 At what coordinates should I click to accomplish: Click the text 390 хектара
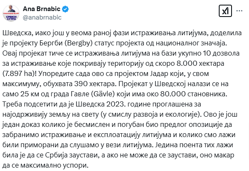pyautogui.click(x=94, y=84)
